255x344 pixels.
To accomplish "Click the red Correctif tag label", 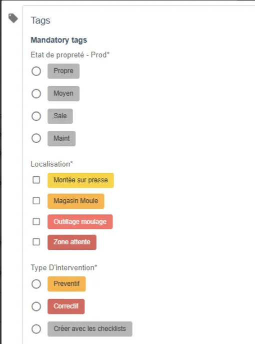I will point(66,306).
